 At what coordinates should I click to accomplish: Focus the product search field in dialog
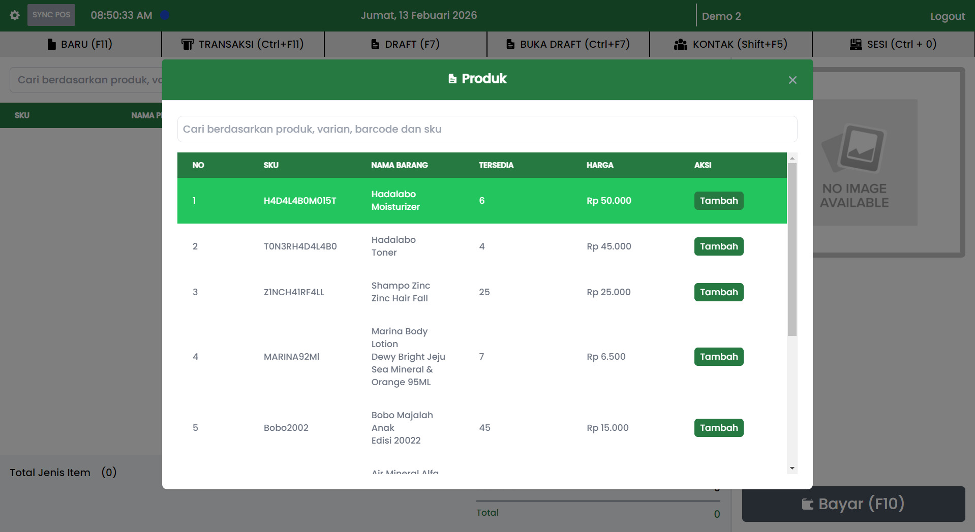click(486, 129)
